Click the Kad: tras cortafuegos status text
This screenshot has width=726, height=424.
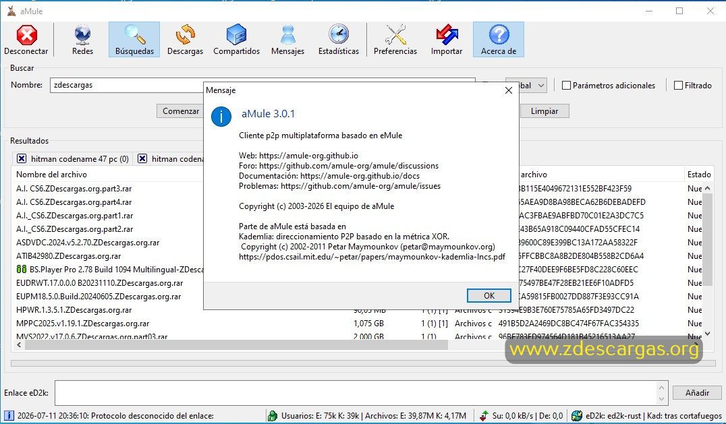coord(684,416)
